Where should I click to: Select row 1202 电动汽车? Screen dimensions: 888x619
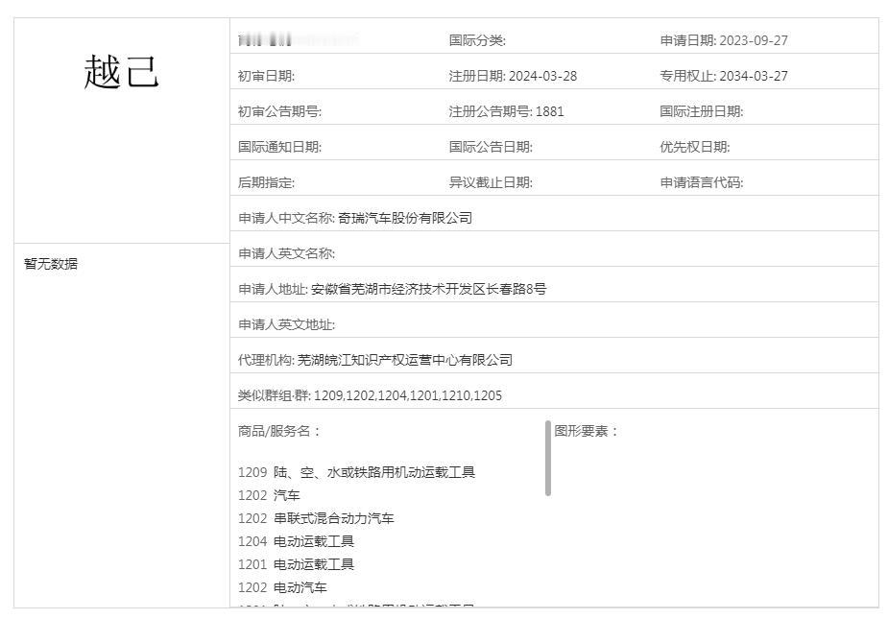[x=282, y=588]
